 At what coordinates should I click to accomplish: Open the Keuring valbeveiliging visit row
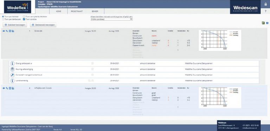(x=134, y=69)
